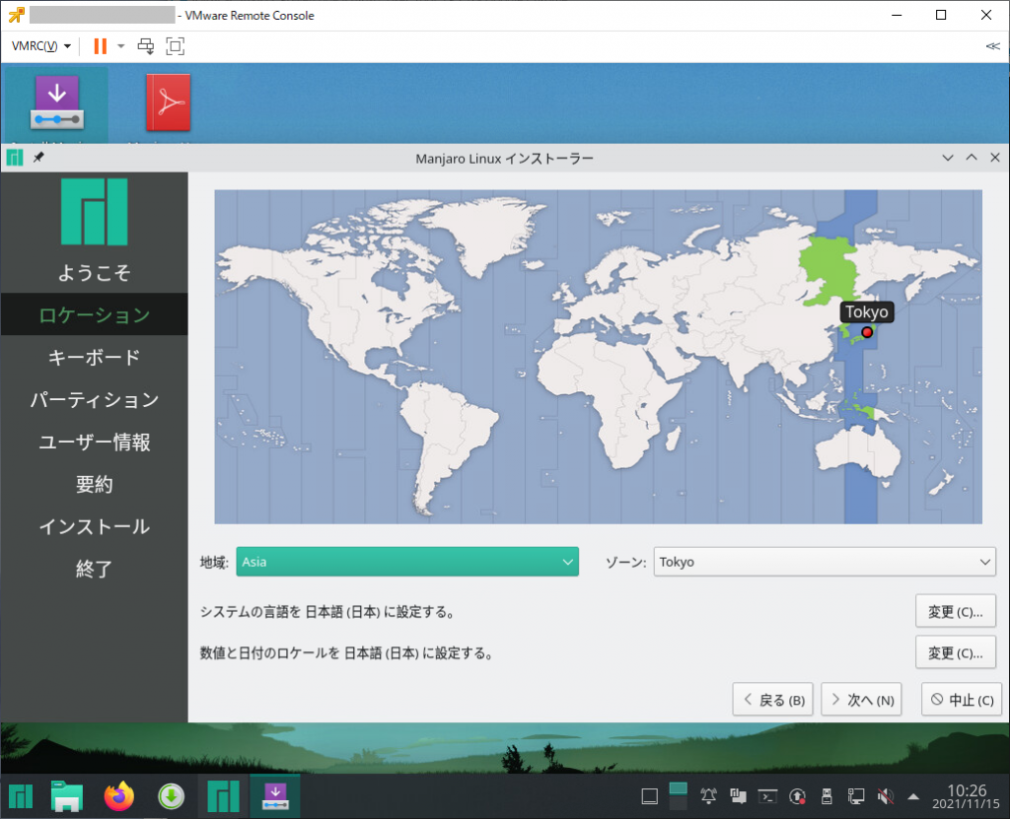Open the VMRC(V) menu
Image resolution: width=1010 pixels, height=819 pixels.
click(40, 45)
